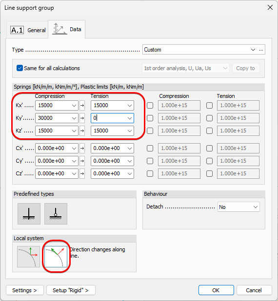Open the Setup "Rigid" menu button
Screen dimensions: 278x301
coord(71,290)
